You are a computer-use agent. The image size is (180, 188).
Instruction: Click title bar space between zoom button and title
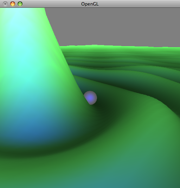tap(51, 4)
